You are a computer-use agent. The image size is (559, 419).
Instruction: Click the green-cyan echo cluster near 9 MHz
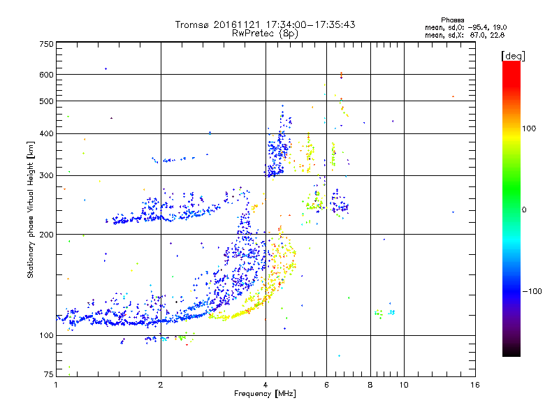[384, 313]
